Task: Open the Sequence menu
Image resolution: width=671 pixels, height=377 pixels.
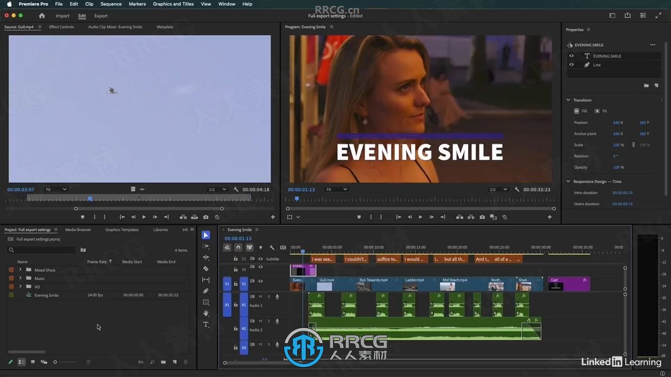Action: (111, 4)
